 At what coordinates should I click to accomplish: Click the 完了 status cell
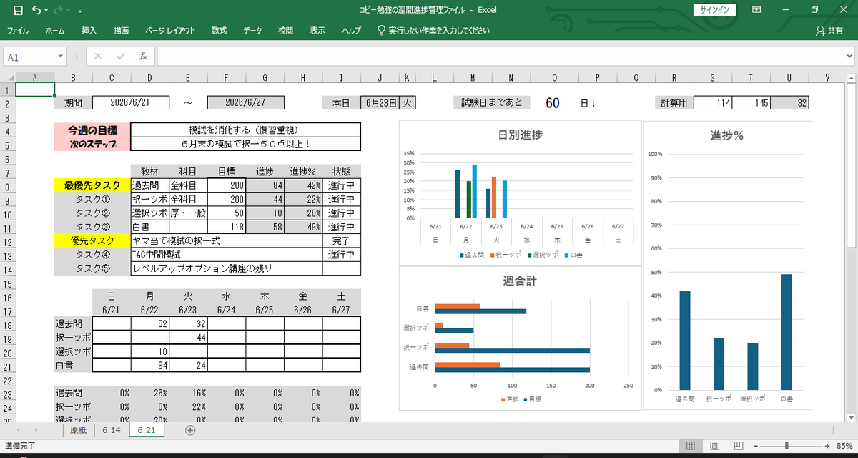pos(341,241)
